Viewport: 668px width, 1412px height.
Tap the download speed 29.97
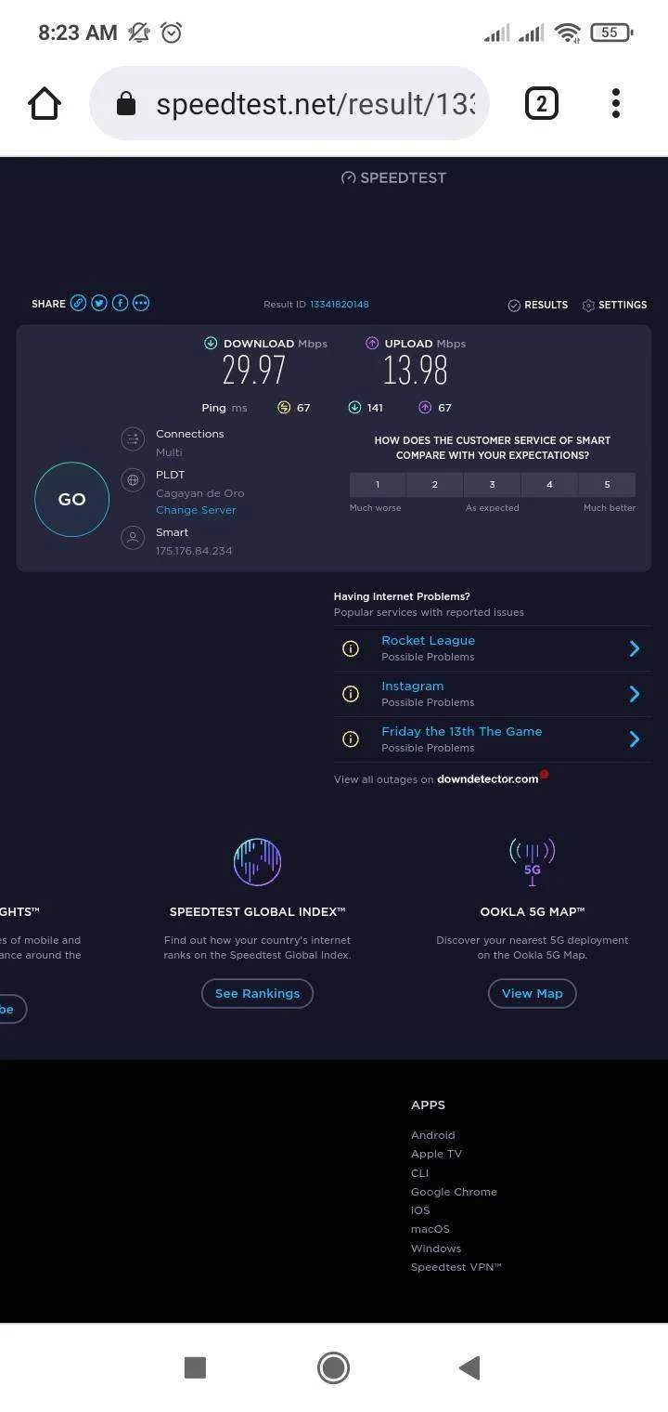pos(254,371)
